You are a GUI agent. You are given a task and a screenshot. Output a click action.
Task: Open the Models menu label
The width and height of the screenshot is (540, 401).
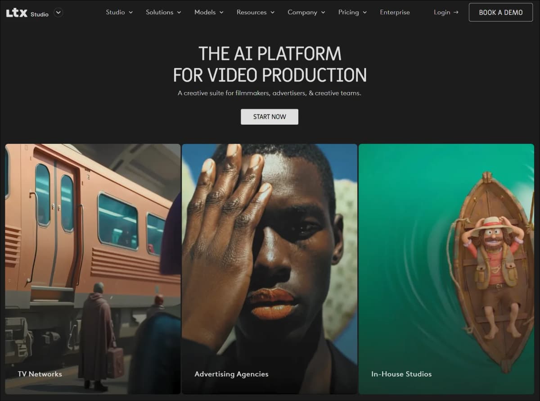coord(205,12)
